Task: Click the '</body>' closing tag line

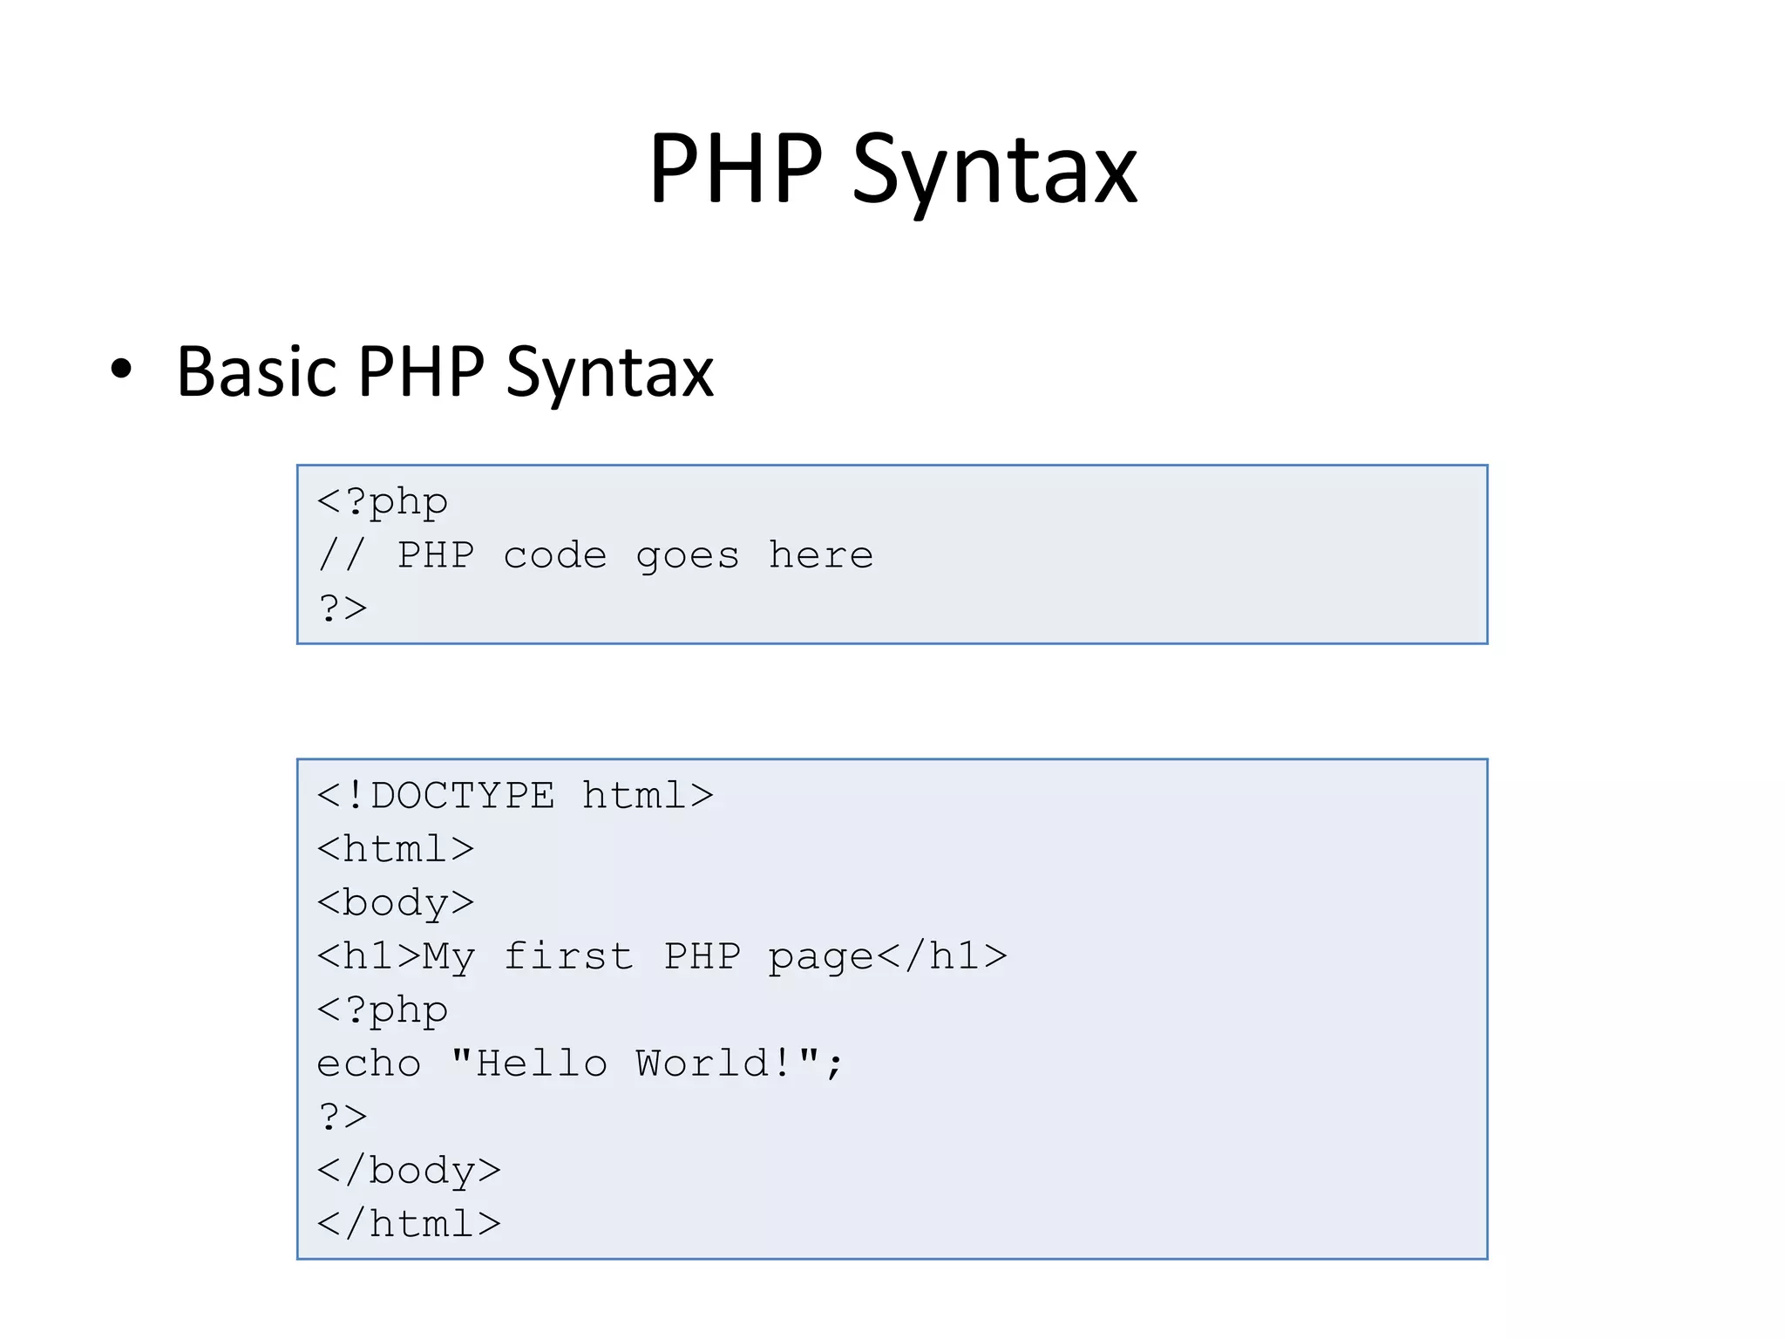Action: [x=409, y=1171]
